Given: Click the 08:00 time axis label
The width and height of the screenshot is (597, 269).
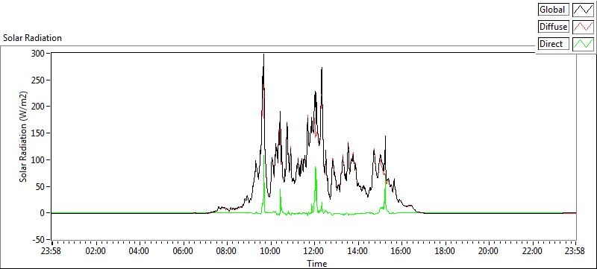Looking at the screenshot, I should pos(227,251).
